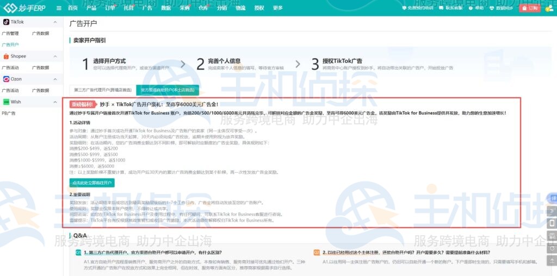Click the 联系客服 chat icon

pyautogui.click(x=442, y=8)
